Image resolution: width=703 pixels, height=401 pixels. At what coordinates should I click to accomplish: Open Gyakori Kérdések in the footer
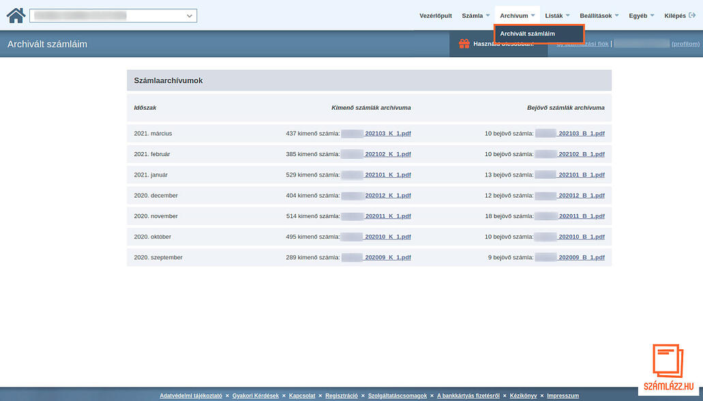[x=255, y=396]
